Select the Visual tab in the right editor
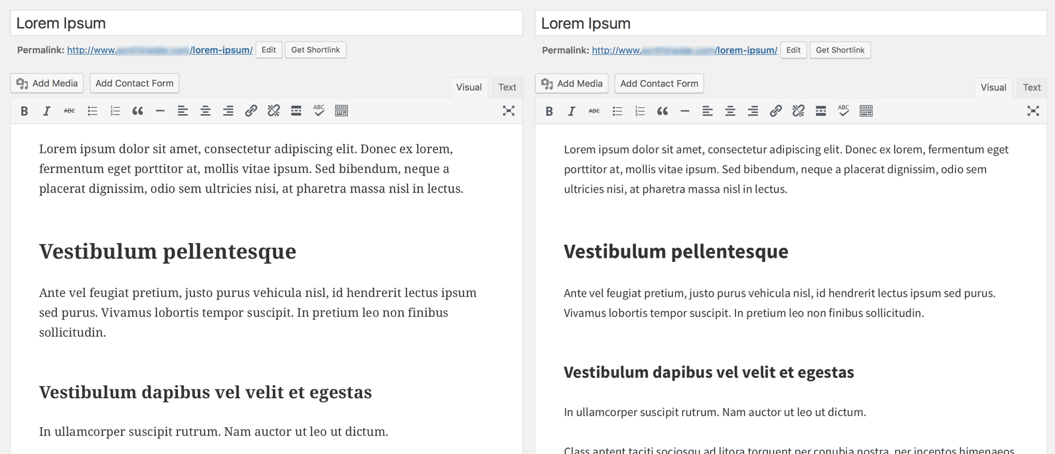This screenshot has width=1055, height=454. pos(993,88)
